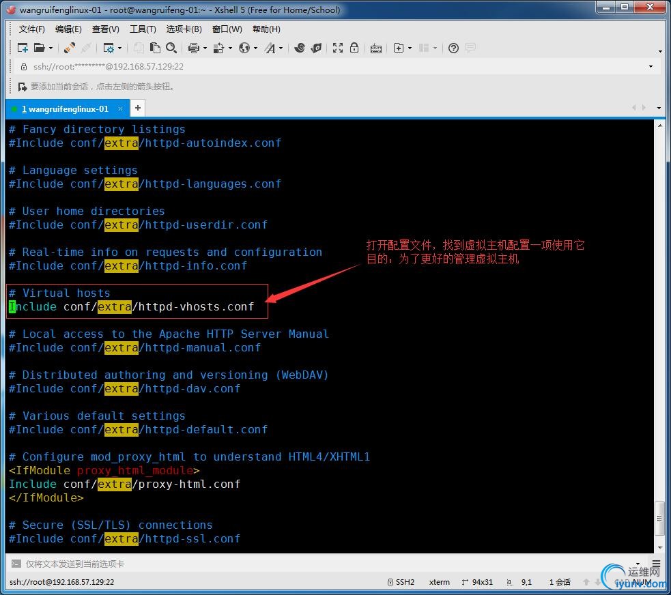This screenshot has width=671, height=595.
Task: Click the Copy icon in the toolbar
Action: tap(138, 48)
